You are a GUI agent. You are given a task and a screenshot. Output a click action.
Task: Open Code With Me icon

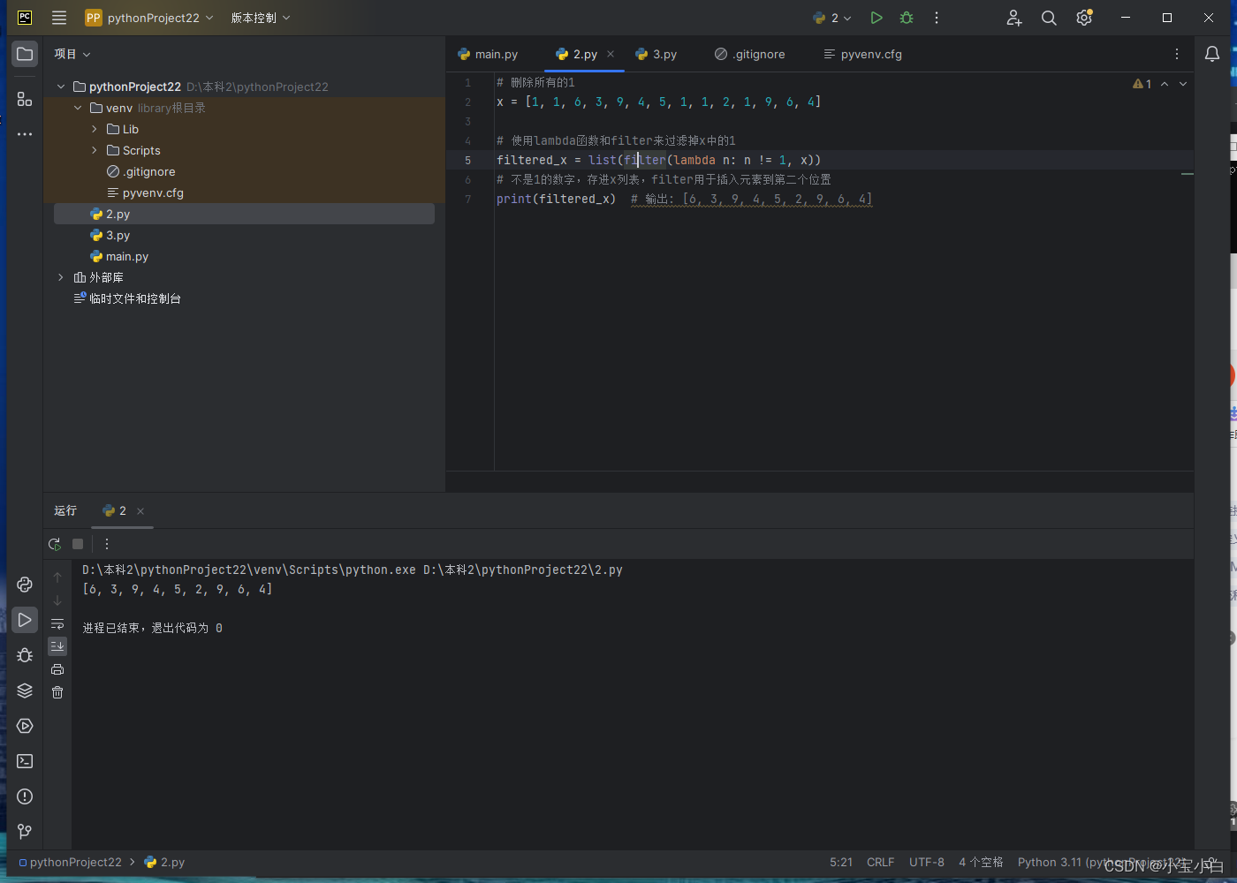pyautogui.click(x=1013, y=18)
